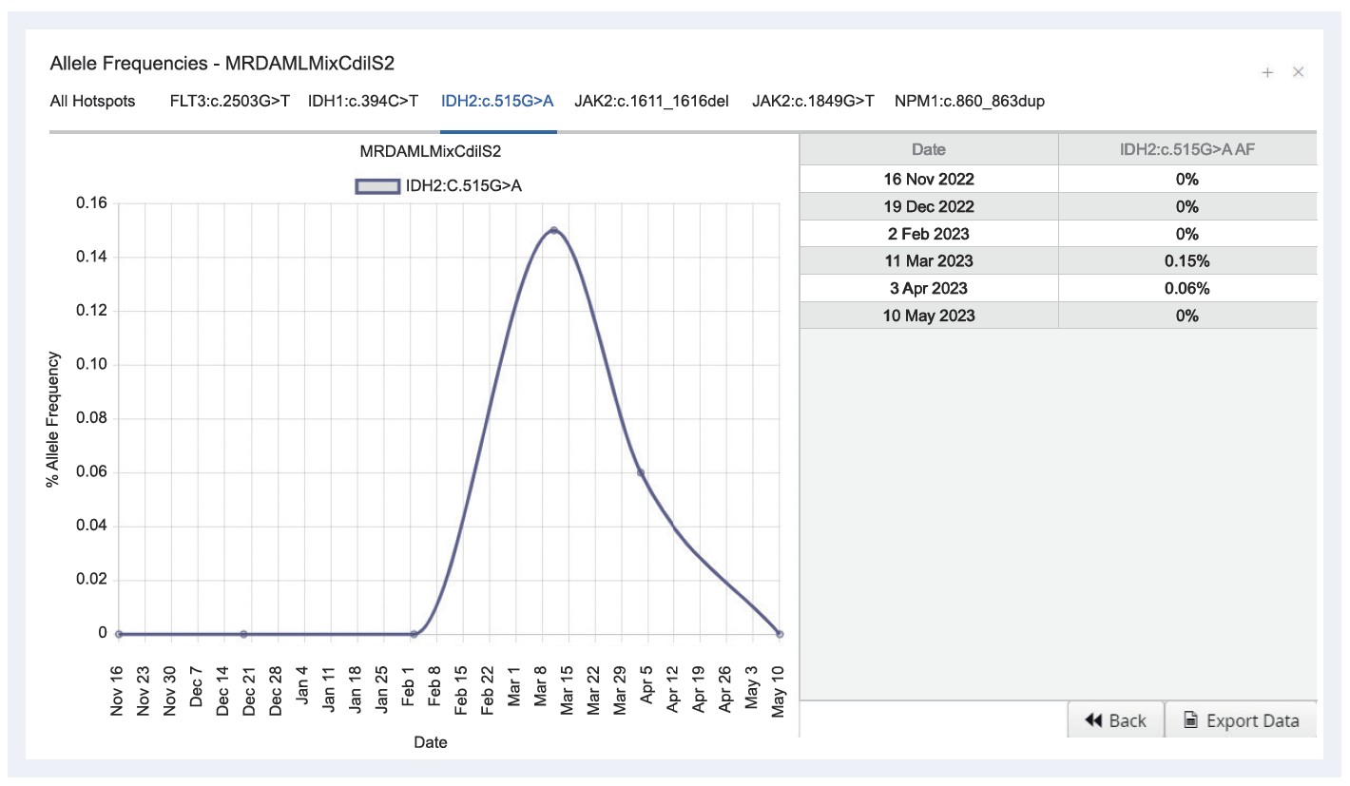Viewport: 1350px width, 786px height.
Task: Click the 0.06 data point near Apr 5
Action: point(641,472)
